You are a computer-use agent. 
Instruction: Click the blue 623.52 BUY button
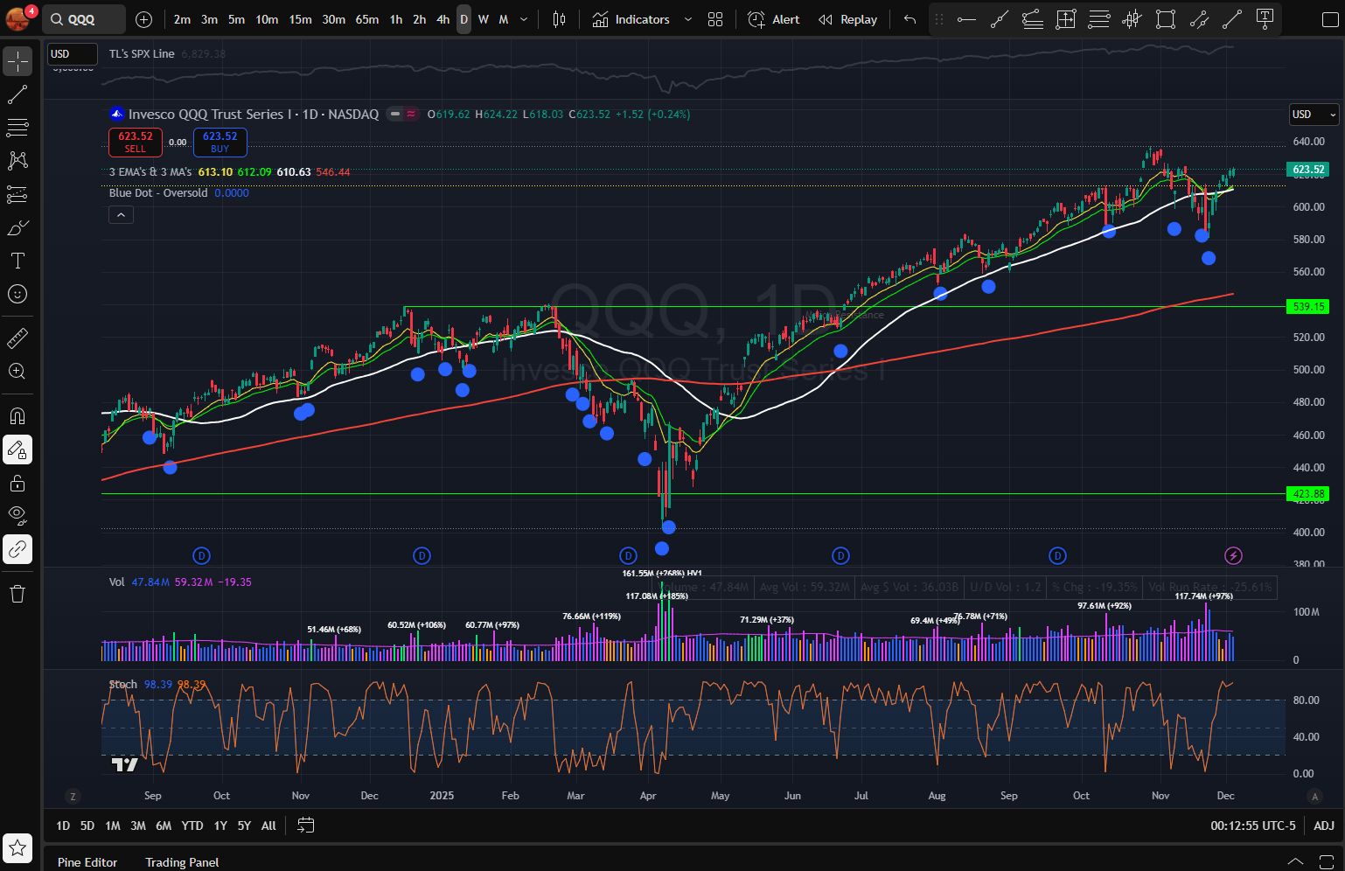coord(220,142)
